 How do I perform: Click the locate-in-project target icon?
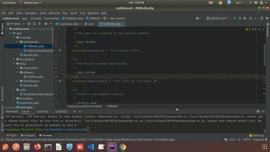click(x=29, y=24)
